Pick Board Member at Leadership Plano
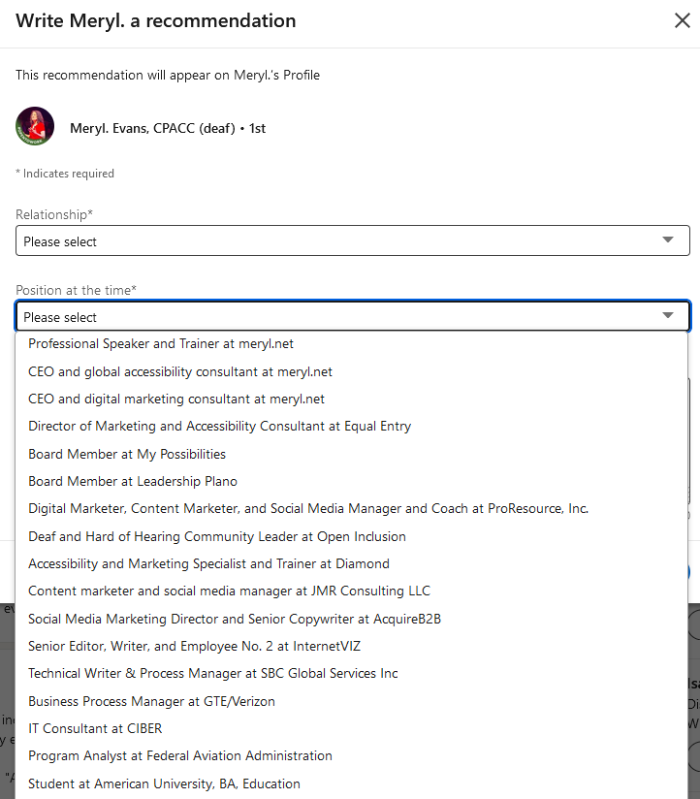This screenshot has width=700, height=799. pyautogui.click(x=133, y=481)
